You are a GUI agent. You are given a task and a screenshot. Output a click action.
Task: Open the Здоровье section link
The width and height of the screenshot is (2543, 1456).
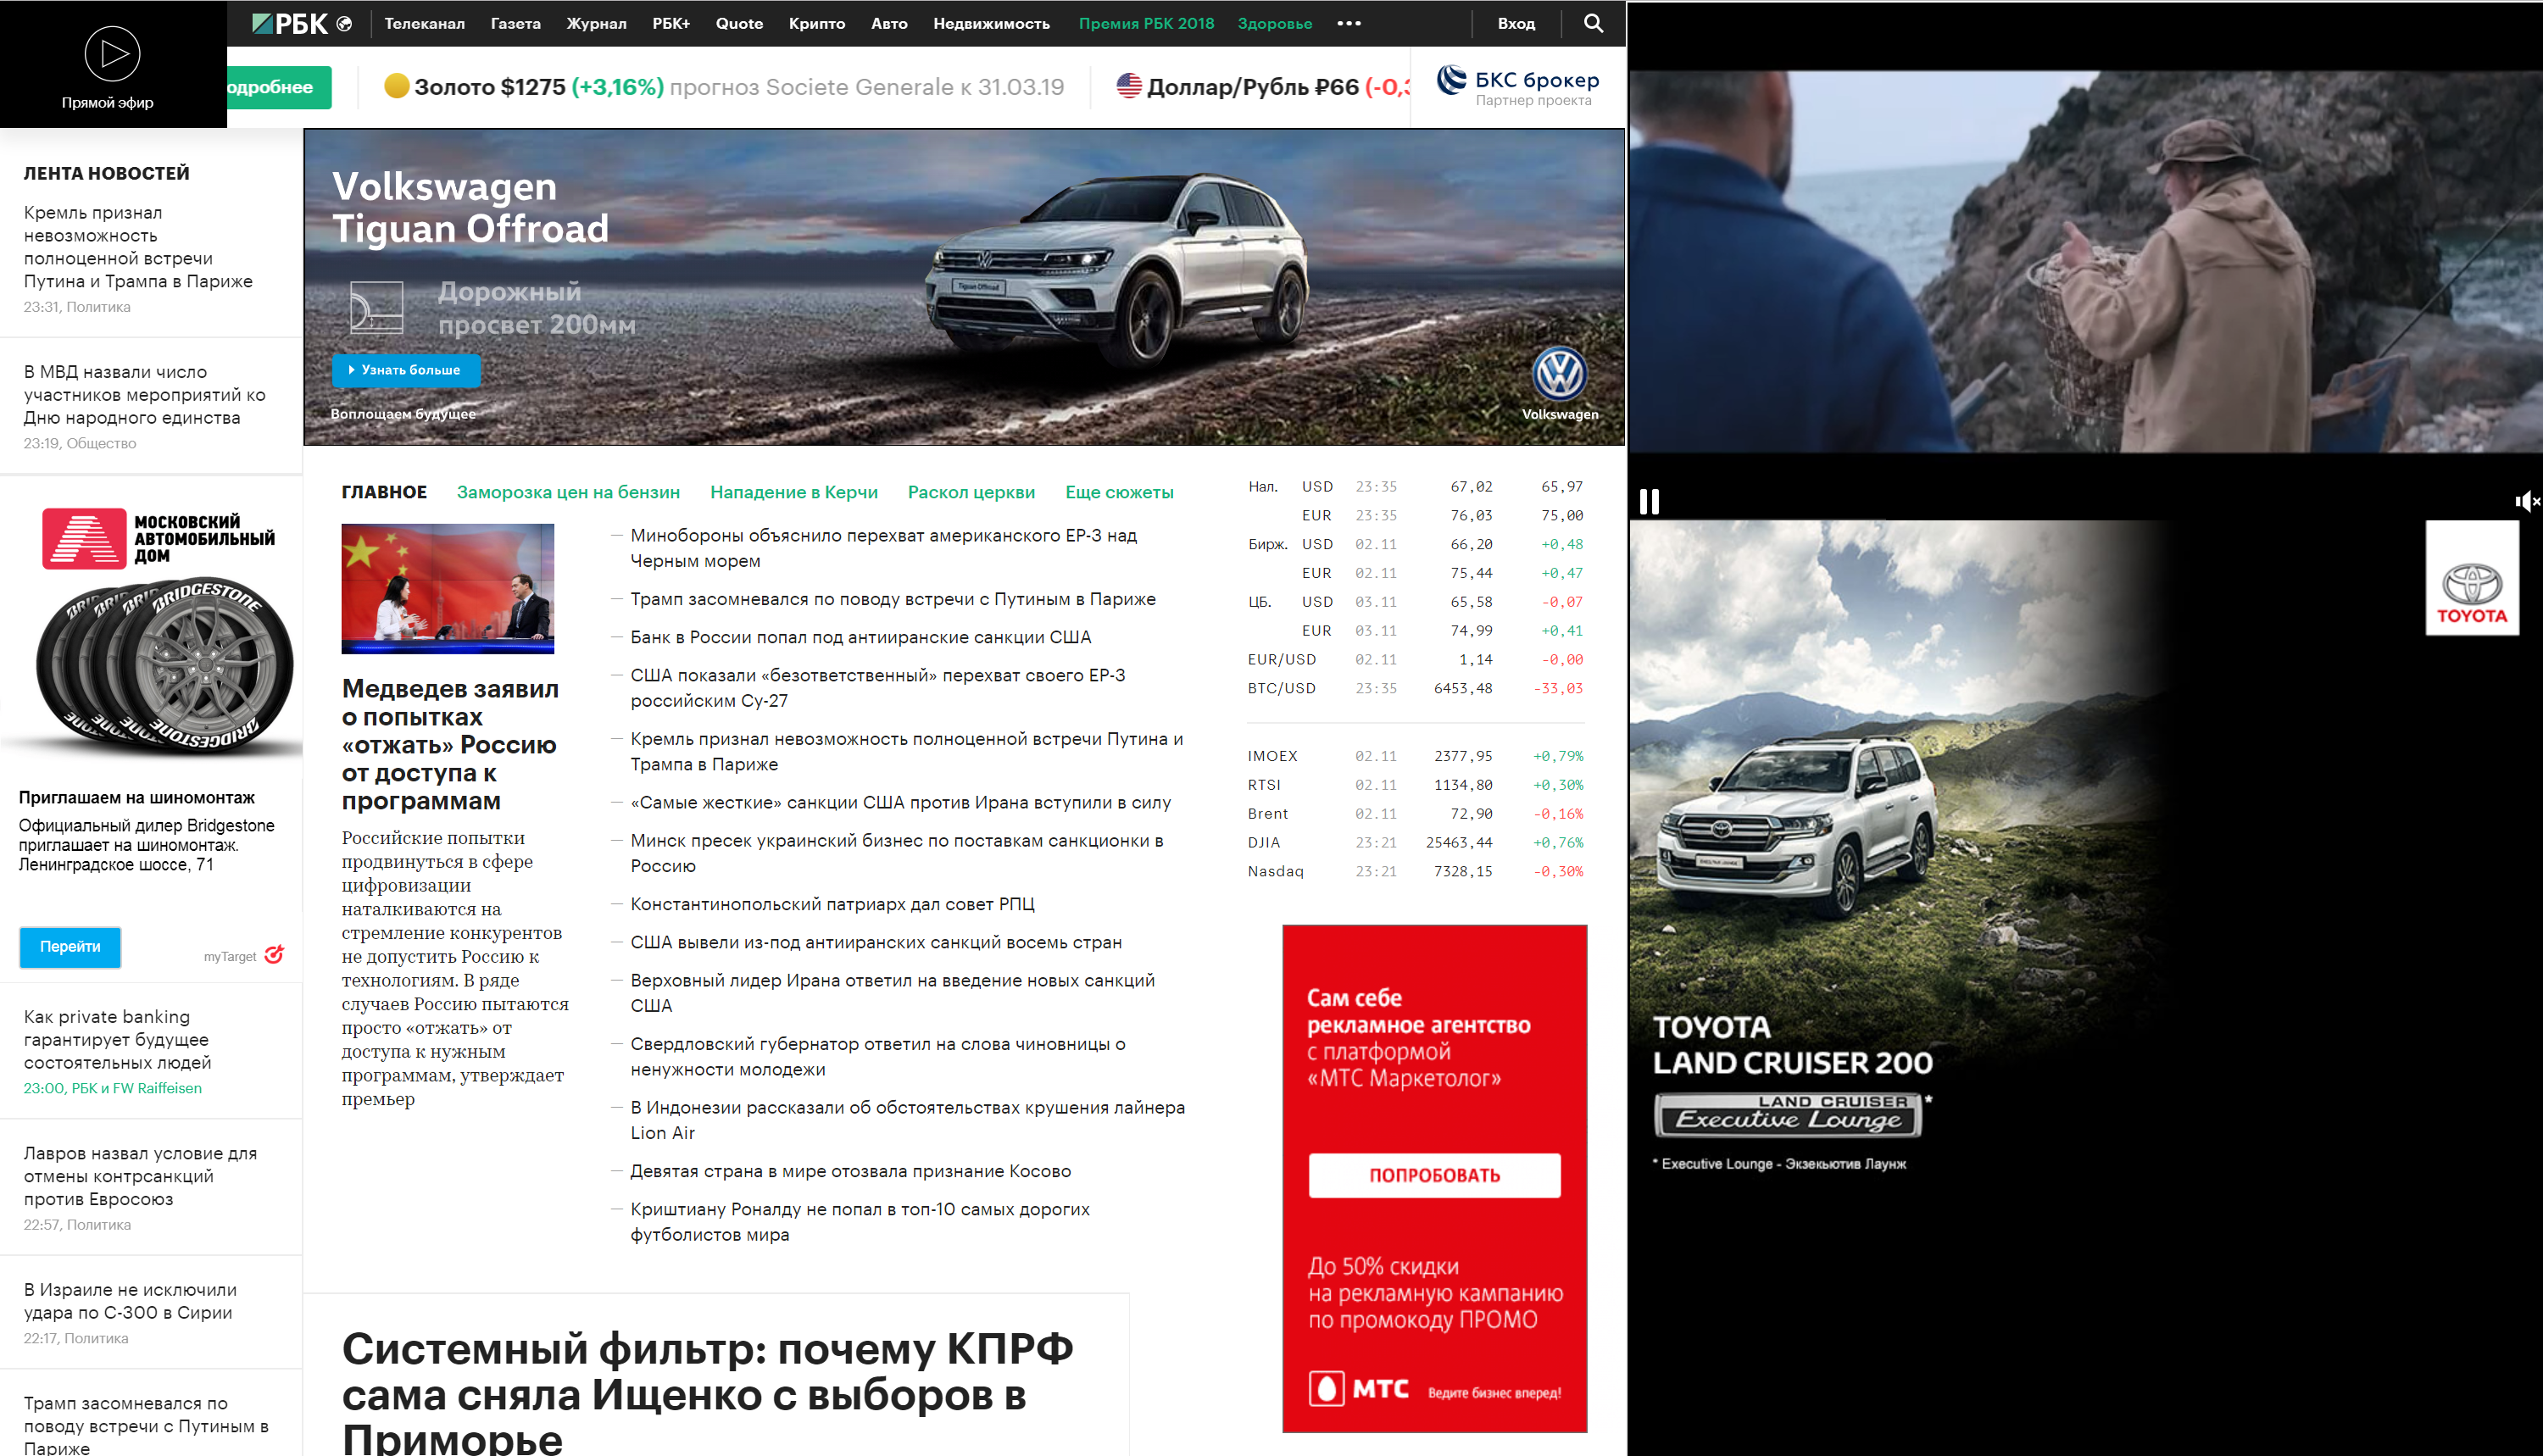point(1274,23)
